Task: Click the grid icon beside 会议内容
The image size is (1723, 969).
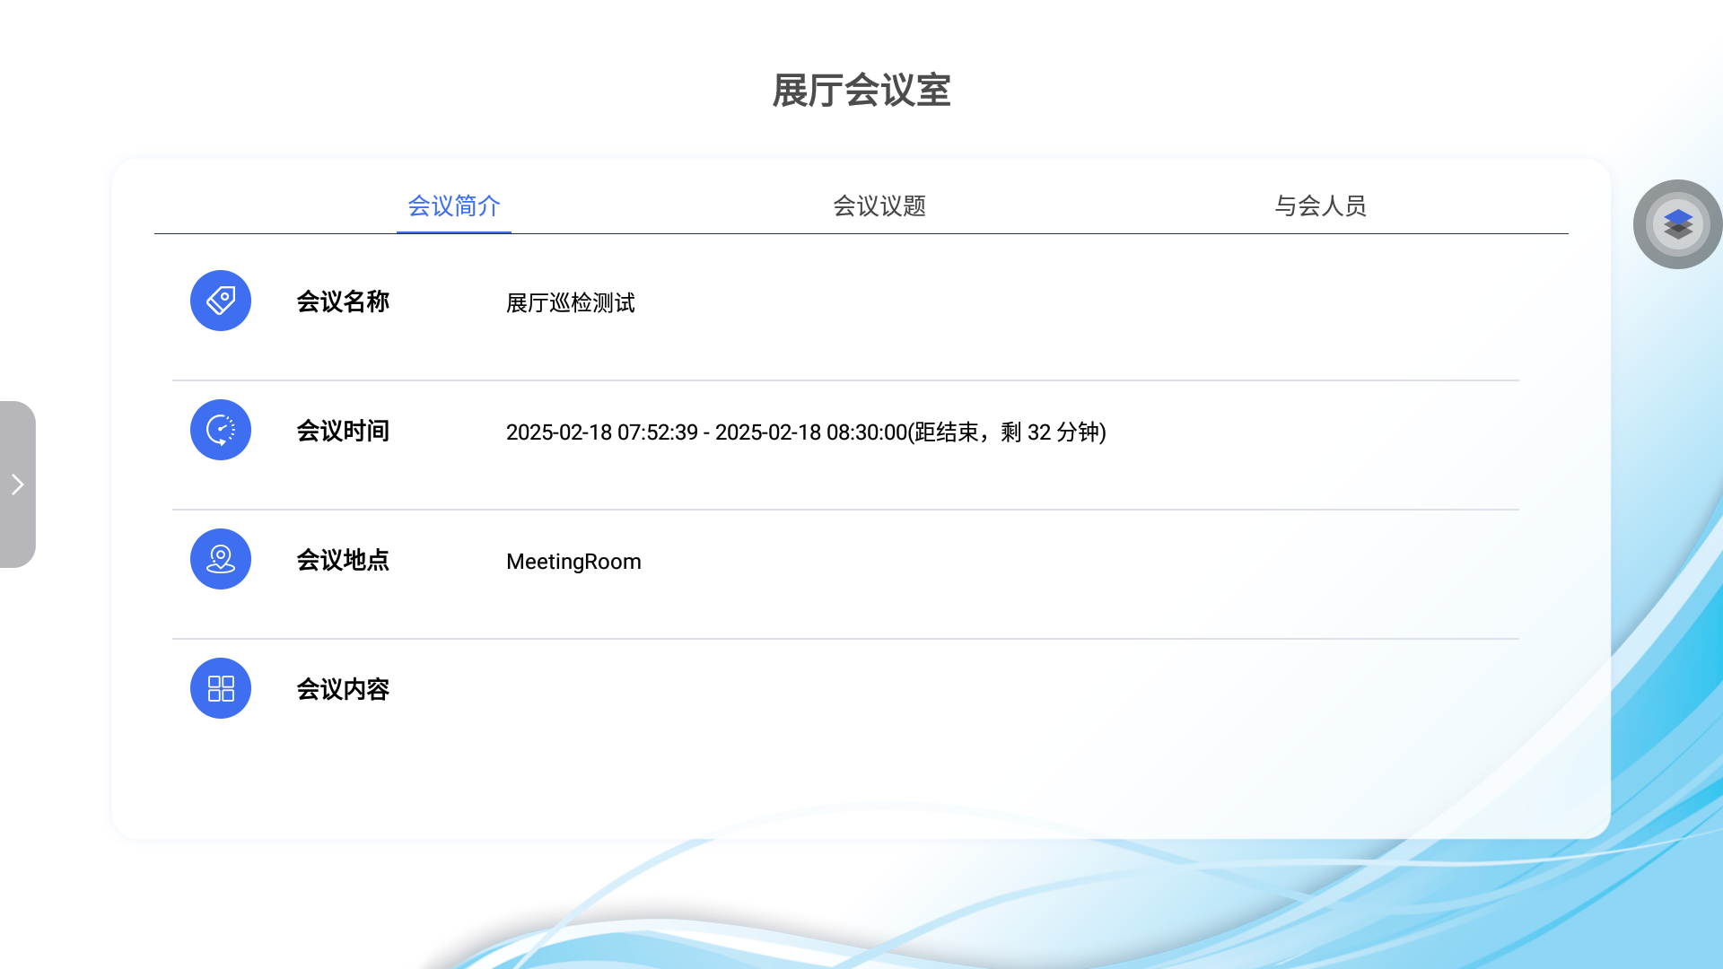Action: (x=221, y=688)
